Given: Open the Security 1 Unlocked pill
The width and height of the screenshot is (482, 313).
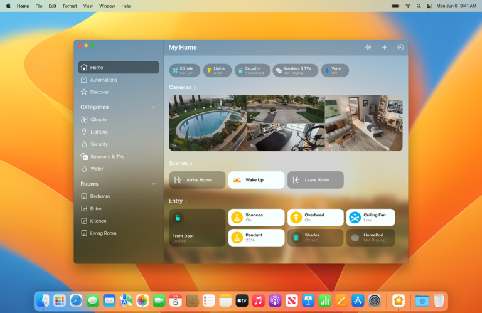Looking at the screenshot, I should coord(252,70).
